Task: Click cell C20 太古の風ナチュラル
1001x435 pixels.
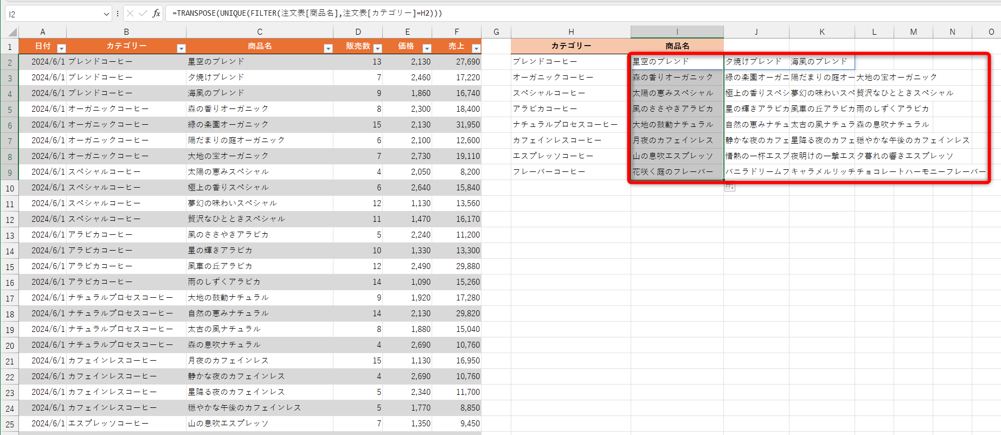Action: pos(260,329)
